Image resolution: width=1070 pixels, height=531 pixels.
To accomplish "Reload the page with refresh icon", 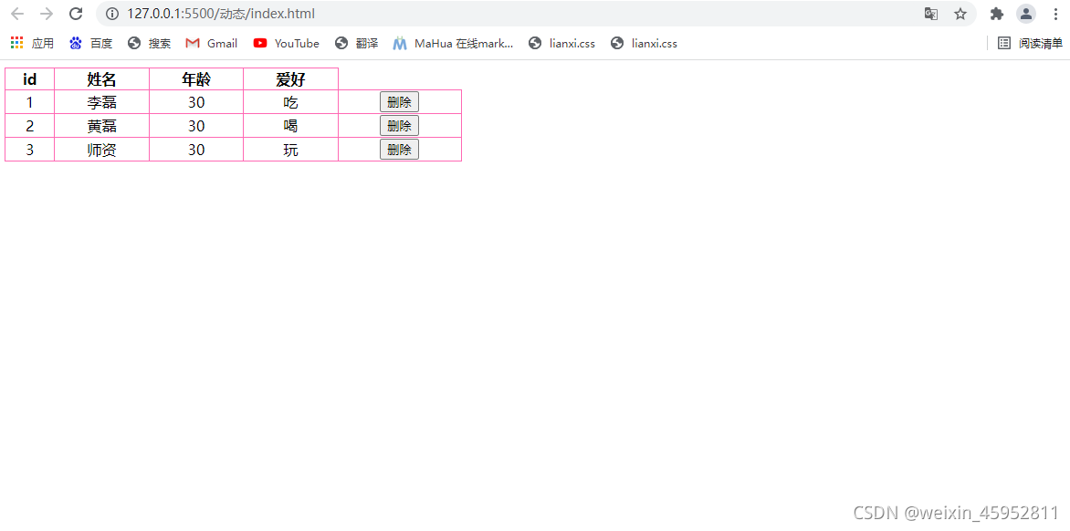I will click(77, 14).
